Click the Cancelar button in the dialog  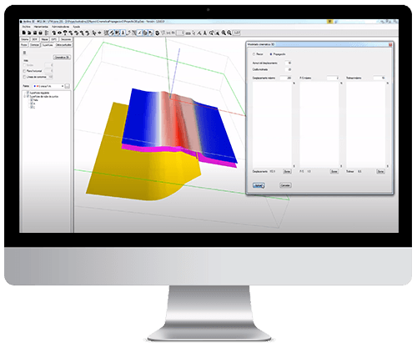(285, 185)
